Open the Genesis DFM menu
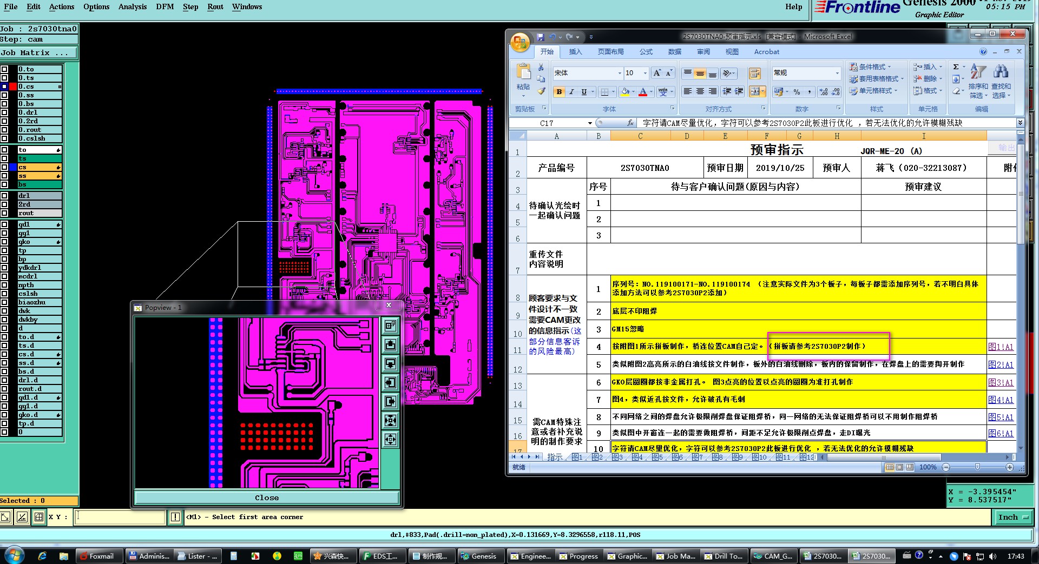 point(165,6)
